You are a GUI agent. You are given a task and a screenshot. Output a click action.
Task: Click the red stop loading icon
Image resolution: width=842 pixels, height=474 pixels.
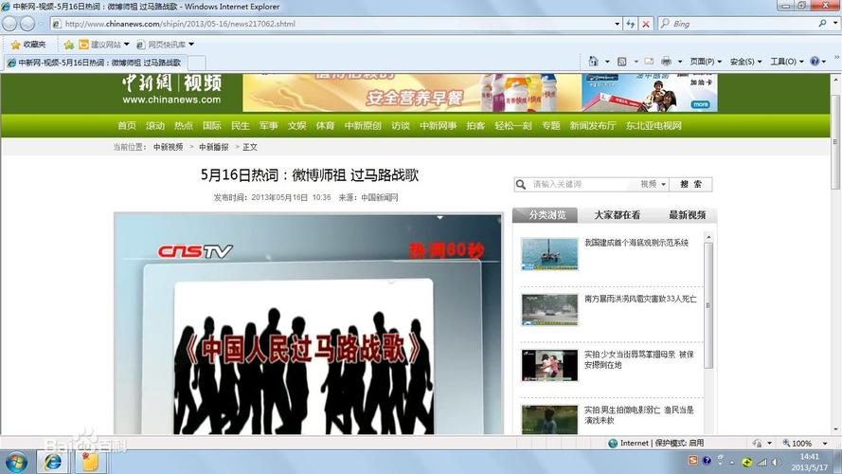pos(646,24)
